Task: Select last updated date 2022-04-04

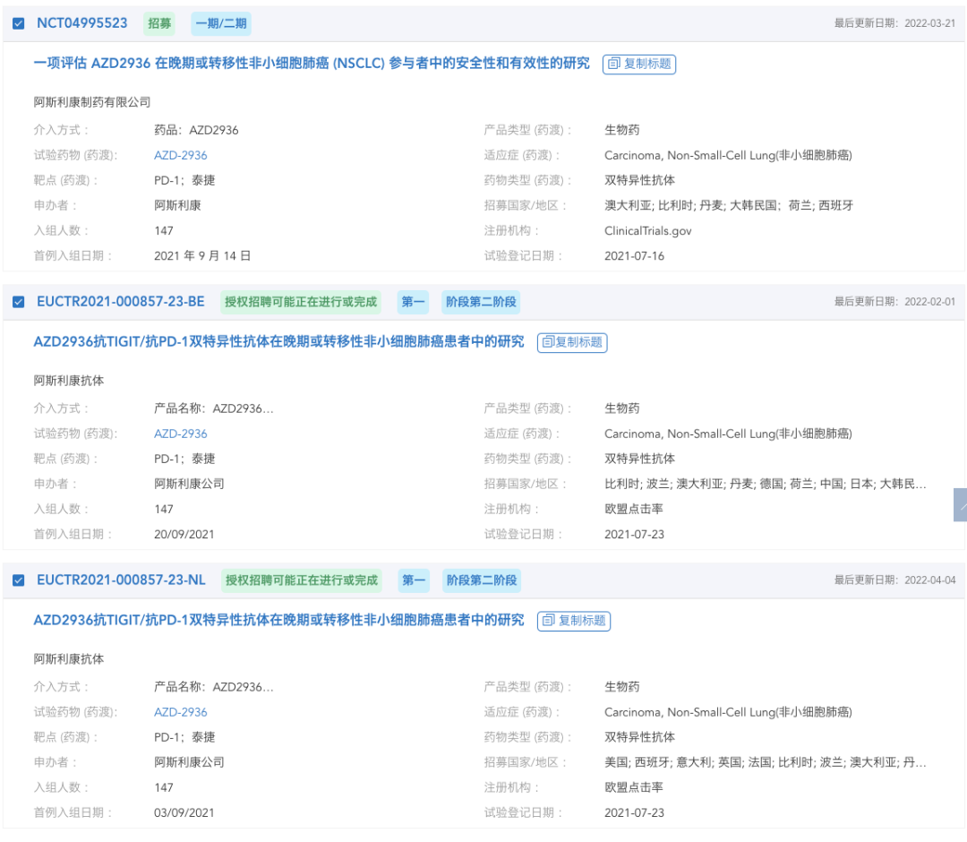Action: pos(930,580)
